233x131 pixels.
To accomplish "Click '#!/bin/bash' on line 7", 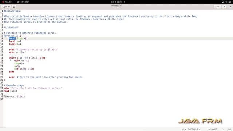I will tap(11, 28).
